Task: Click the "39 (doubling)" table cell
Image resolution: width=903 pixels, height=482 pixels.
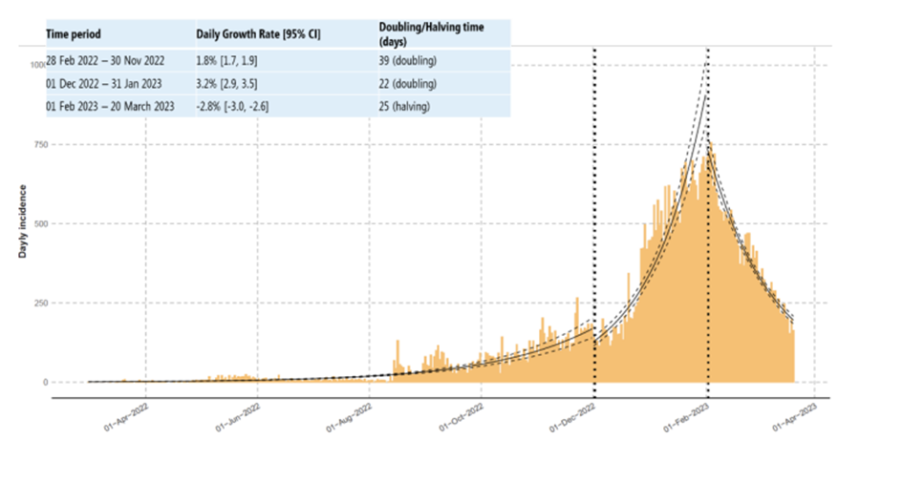Action: click(x=411, y=59)
